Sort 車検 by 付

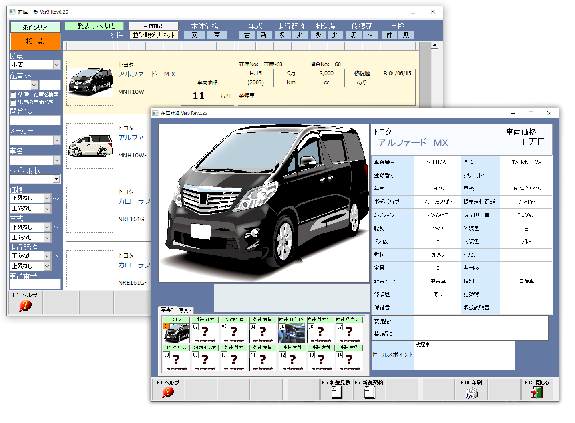click(389, 35)
